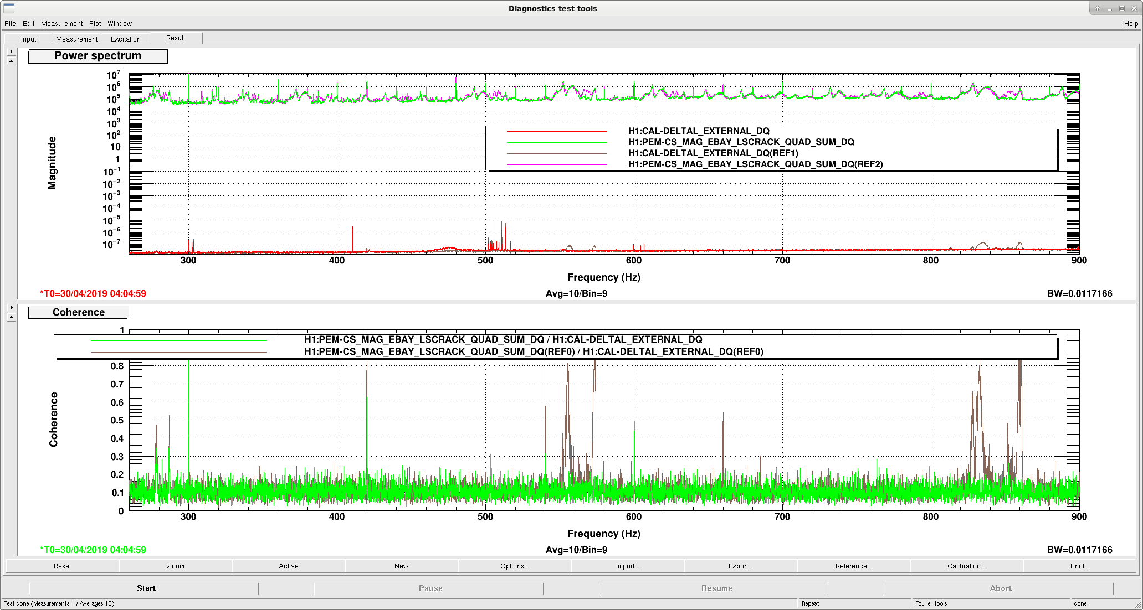The height and width of the screenshot is (610, 1143).
Task: Expand the Power spectrum plot options arrow
Action: (12, 51)
